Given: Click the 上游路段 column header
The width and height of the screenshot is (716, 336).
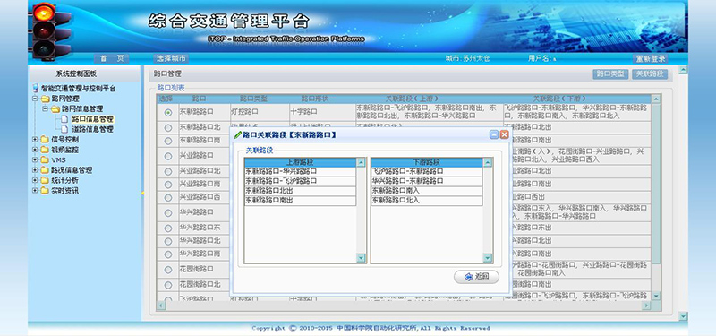Looking at the screenshot, I should pos(300,162).
